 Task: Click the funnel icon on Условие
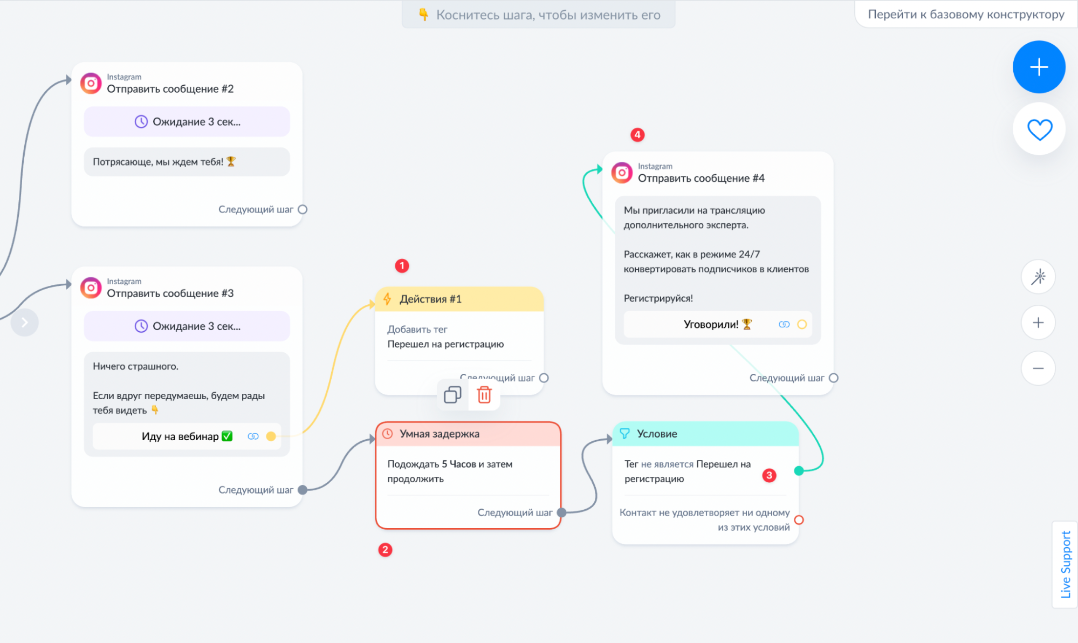coord(624,434)
